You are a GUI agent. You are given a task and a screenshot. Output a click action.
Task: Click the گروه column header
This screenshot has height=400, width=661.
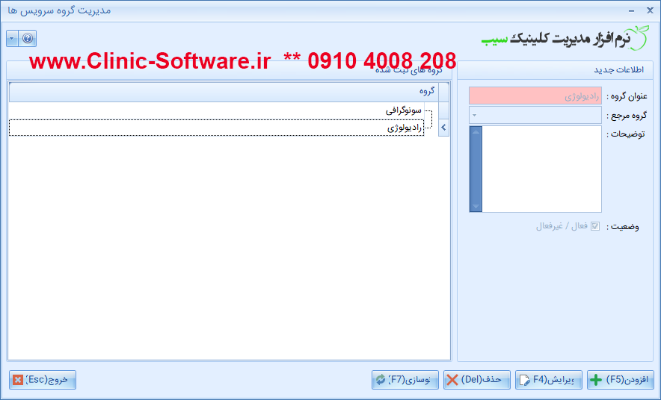tap(224, 91)
